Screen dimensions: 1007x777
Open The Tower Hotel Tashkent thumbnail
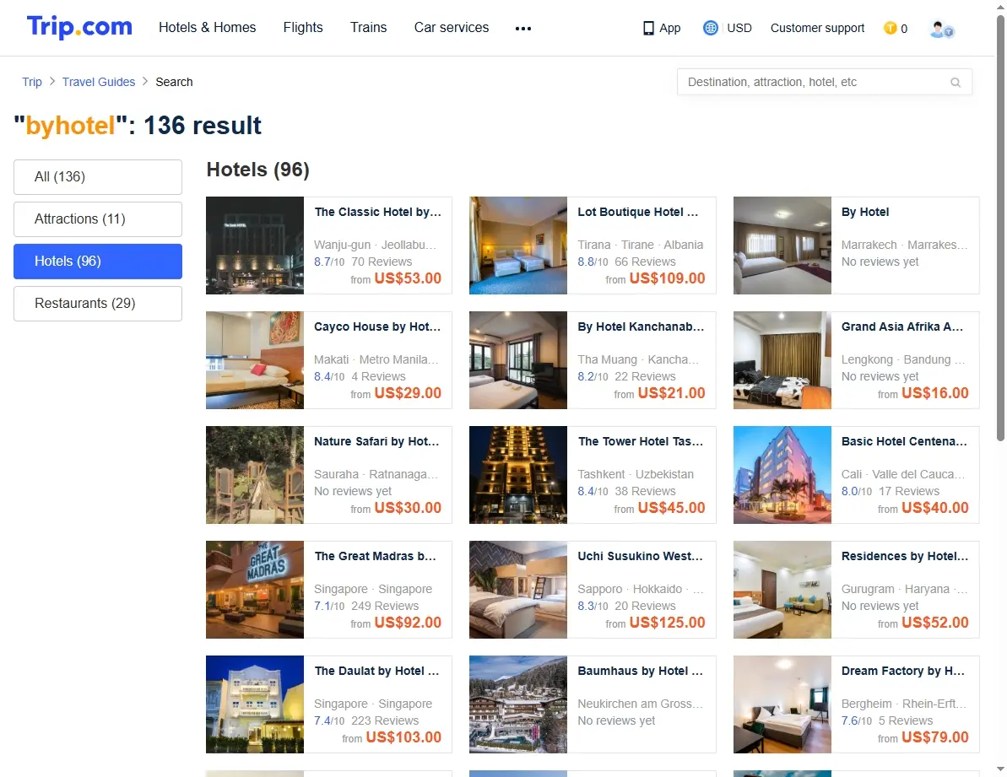518,475
